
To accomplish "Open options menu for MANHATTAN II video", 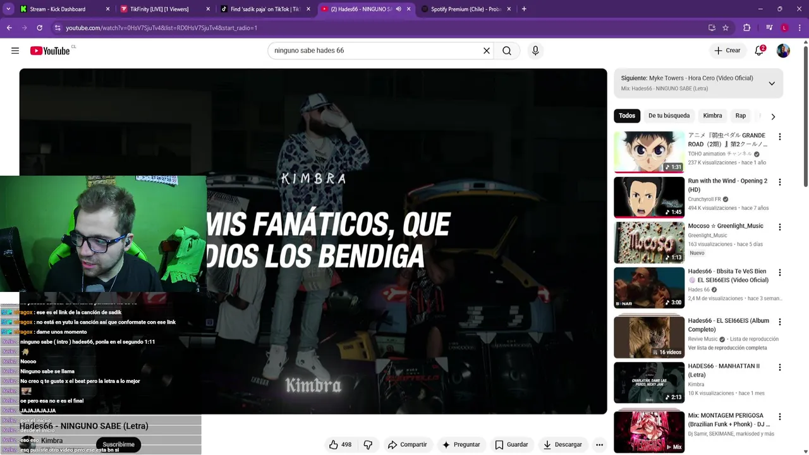I will click(x=779, y=367).
